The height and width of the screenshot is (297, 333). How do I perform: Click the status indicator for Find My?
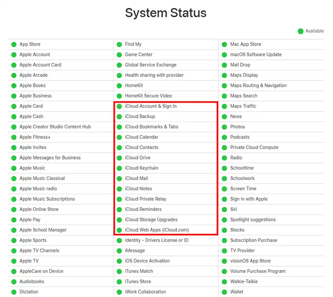coord(119,44)
